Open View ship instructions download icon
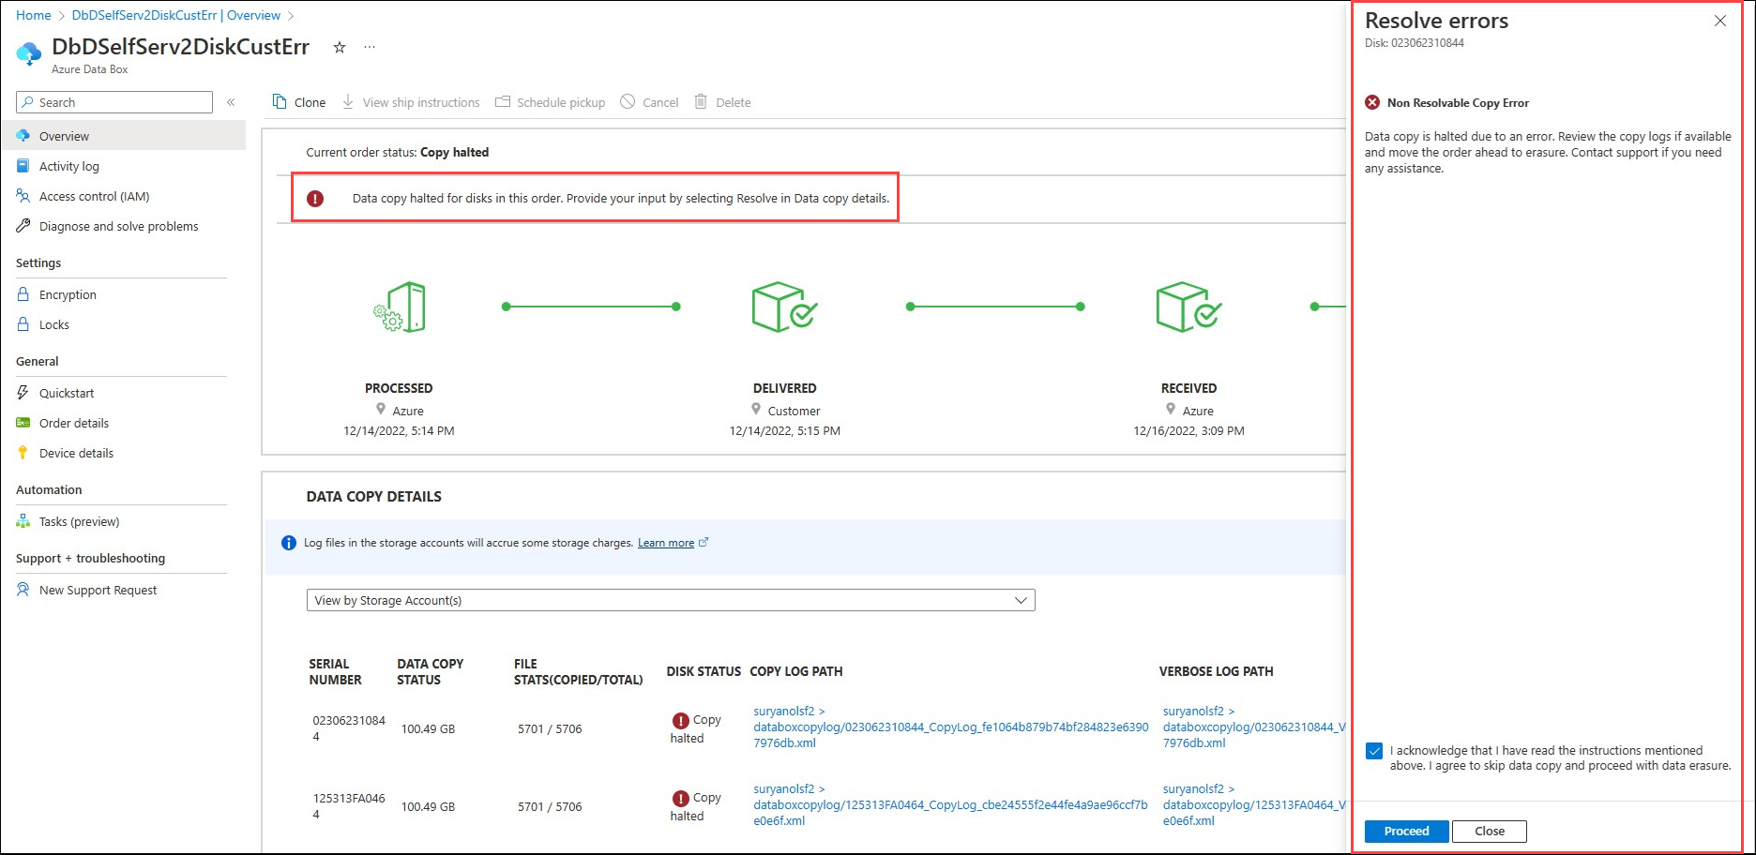Screen dimensions: 1756x855 pyautogui.click(x=348, y=102)
